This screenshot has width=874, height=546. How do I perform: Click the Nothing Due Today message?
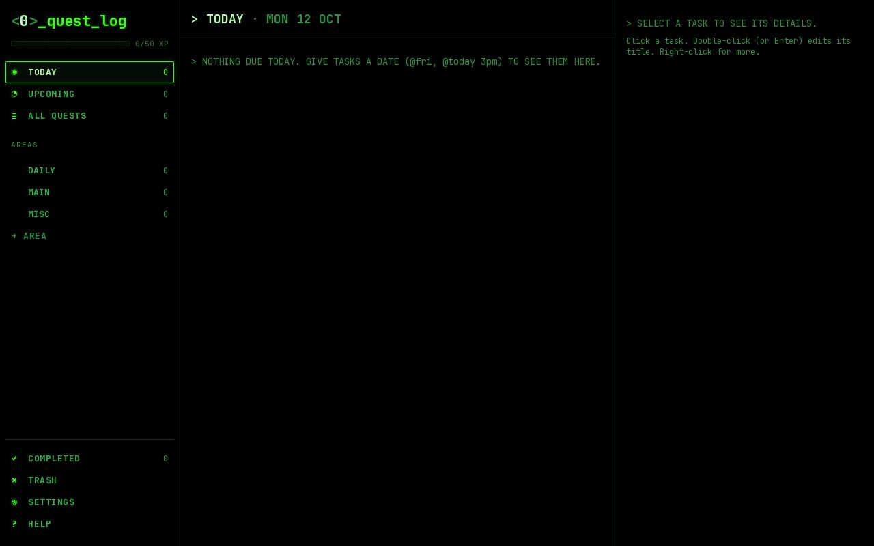pos(396,62)
